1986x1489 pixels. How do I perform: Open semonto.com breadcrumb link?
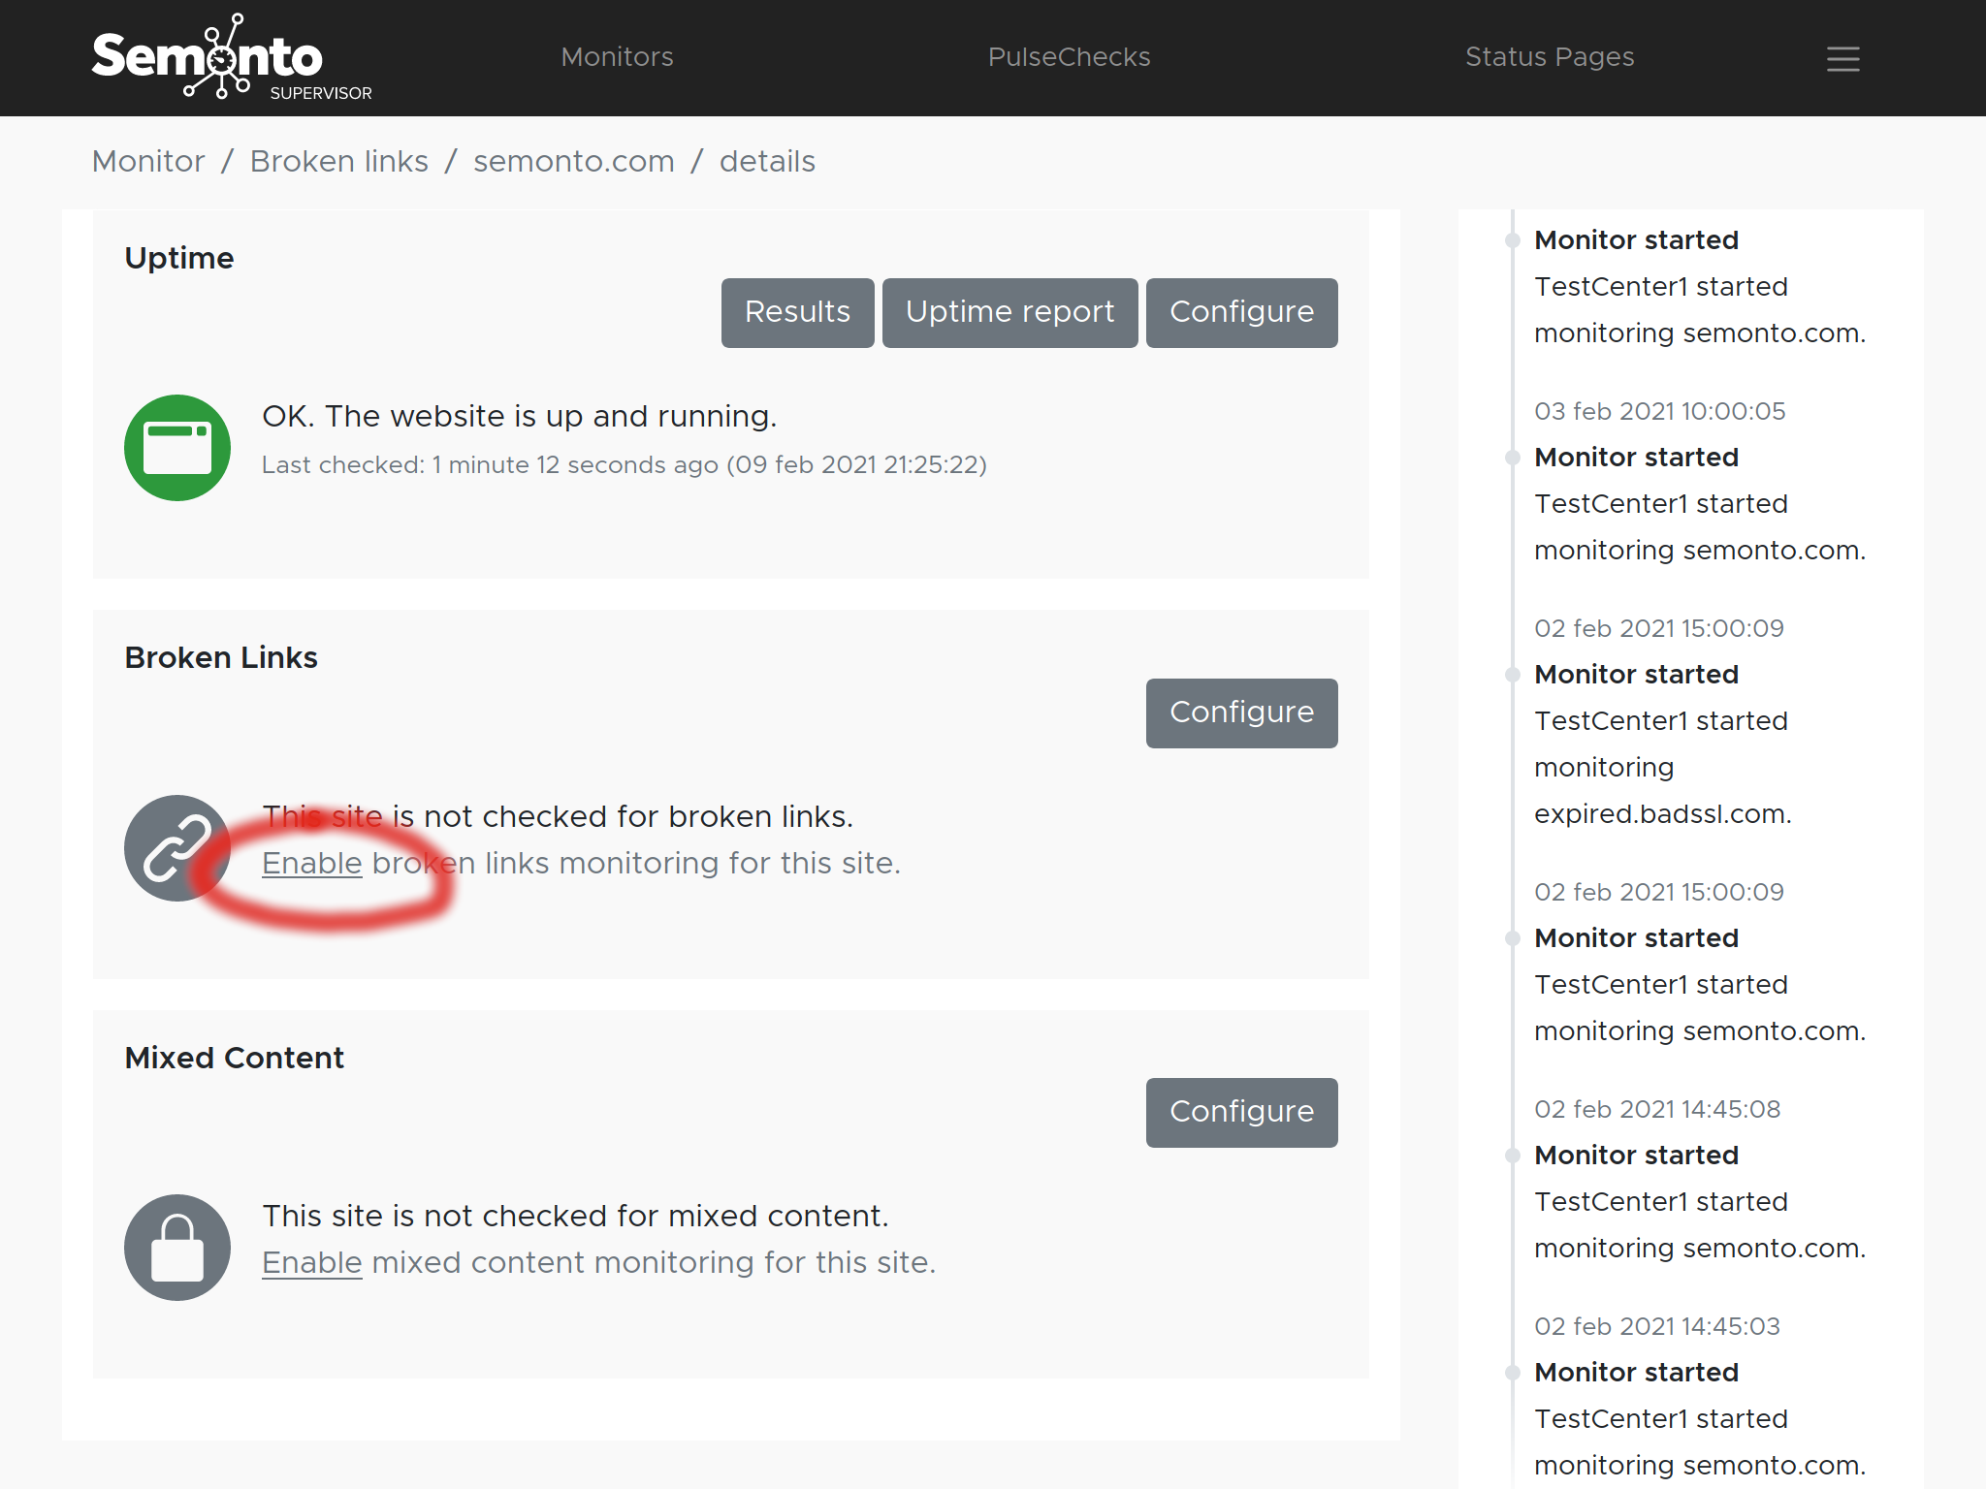pos(573,161)
